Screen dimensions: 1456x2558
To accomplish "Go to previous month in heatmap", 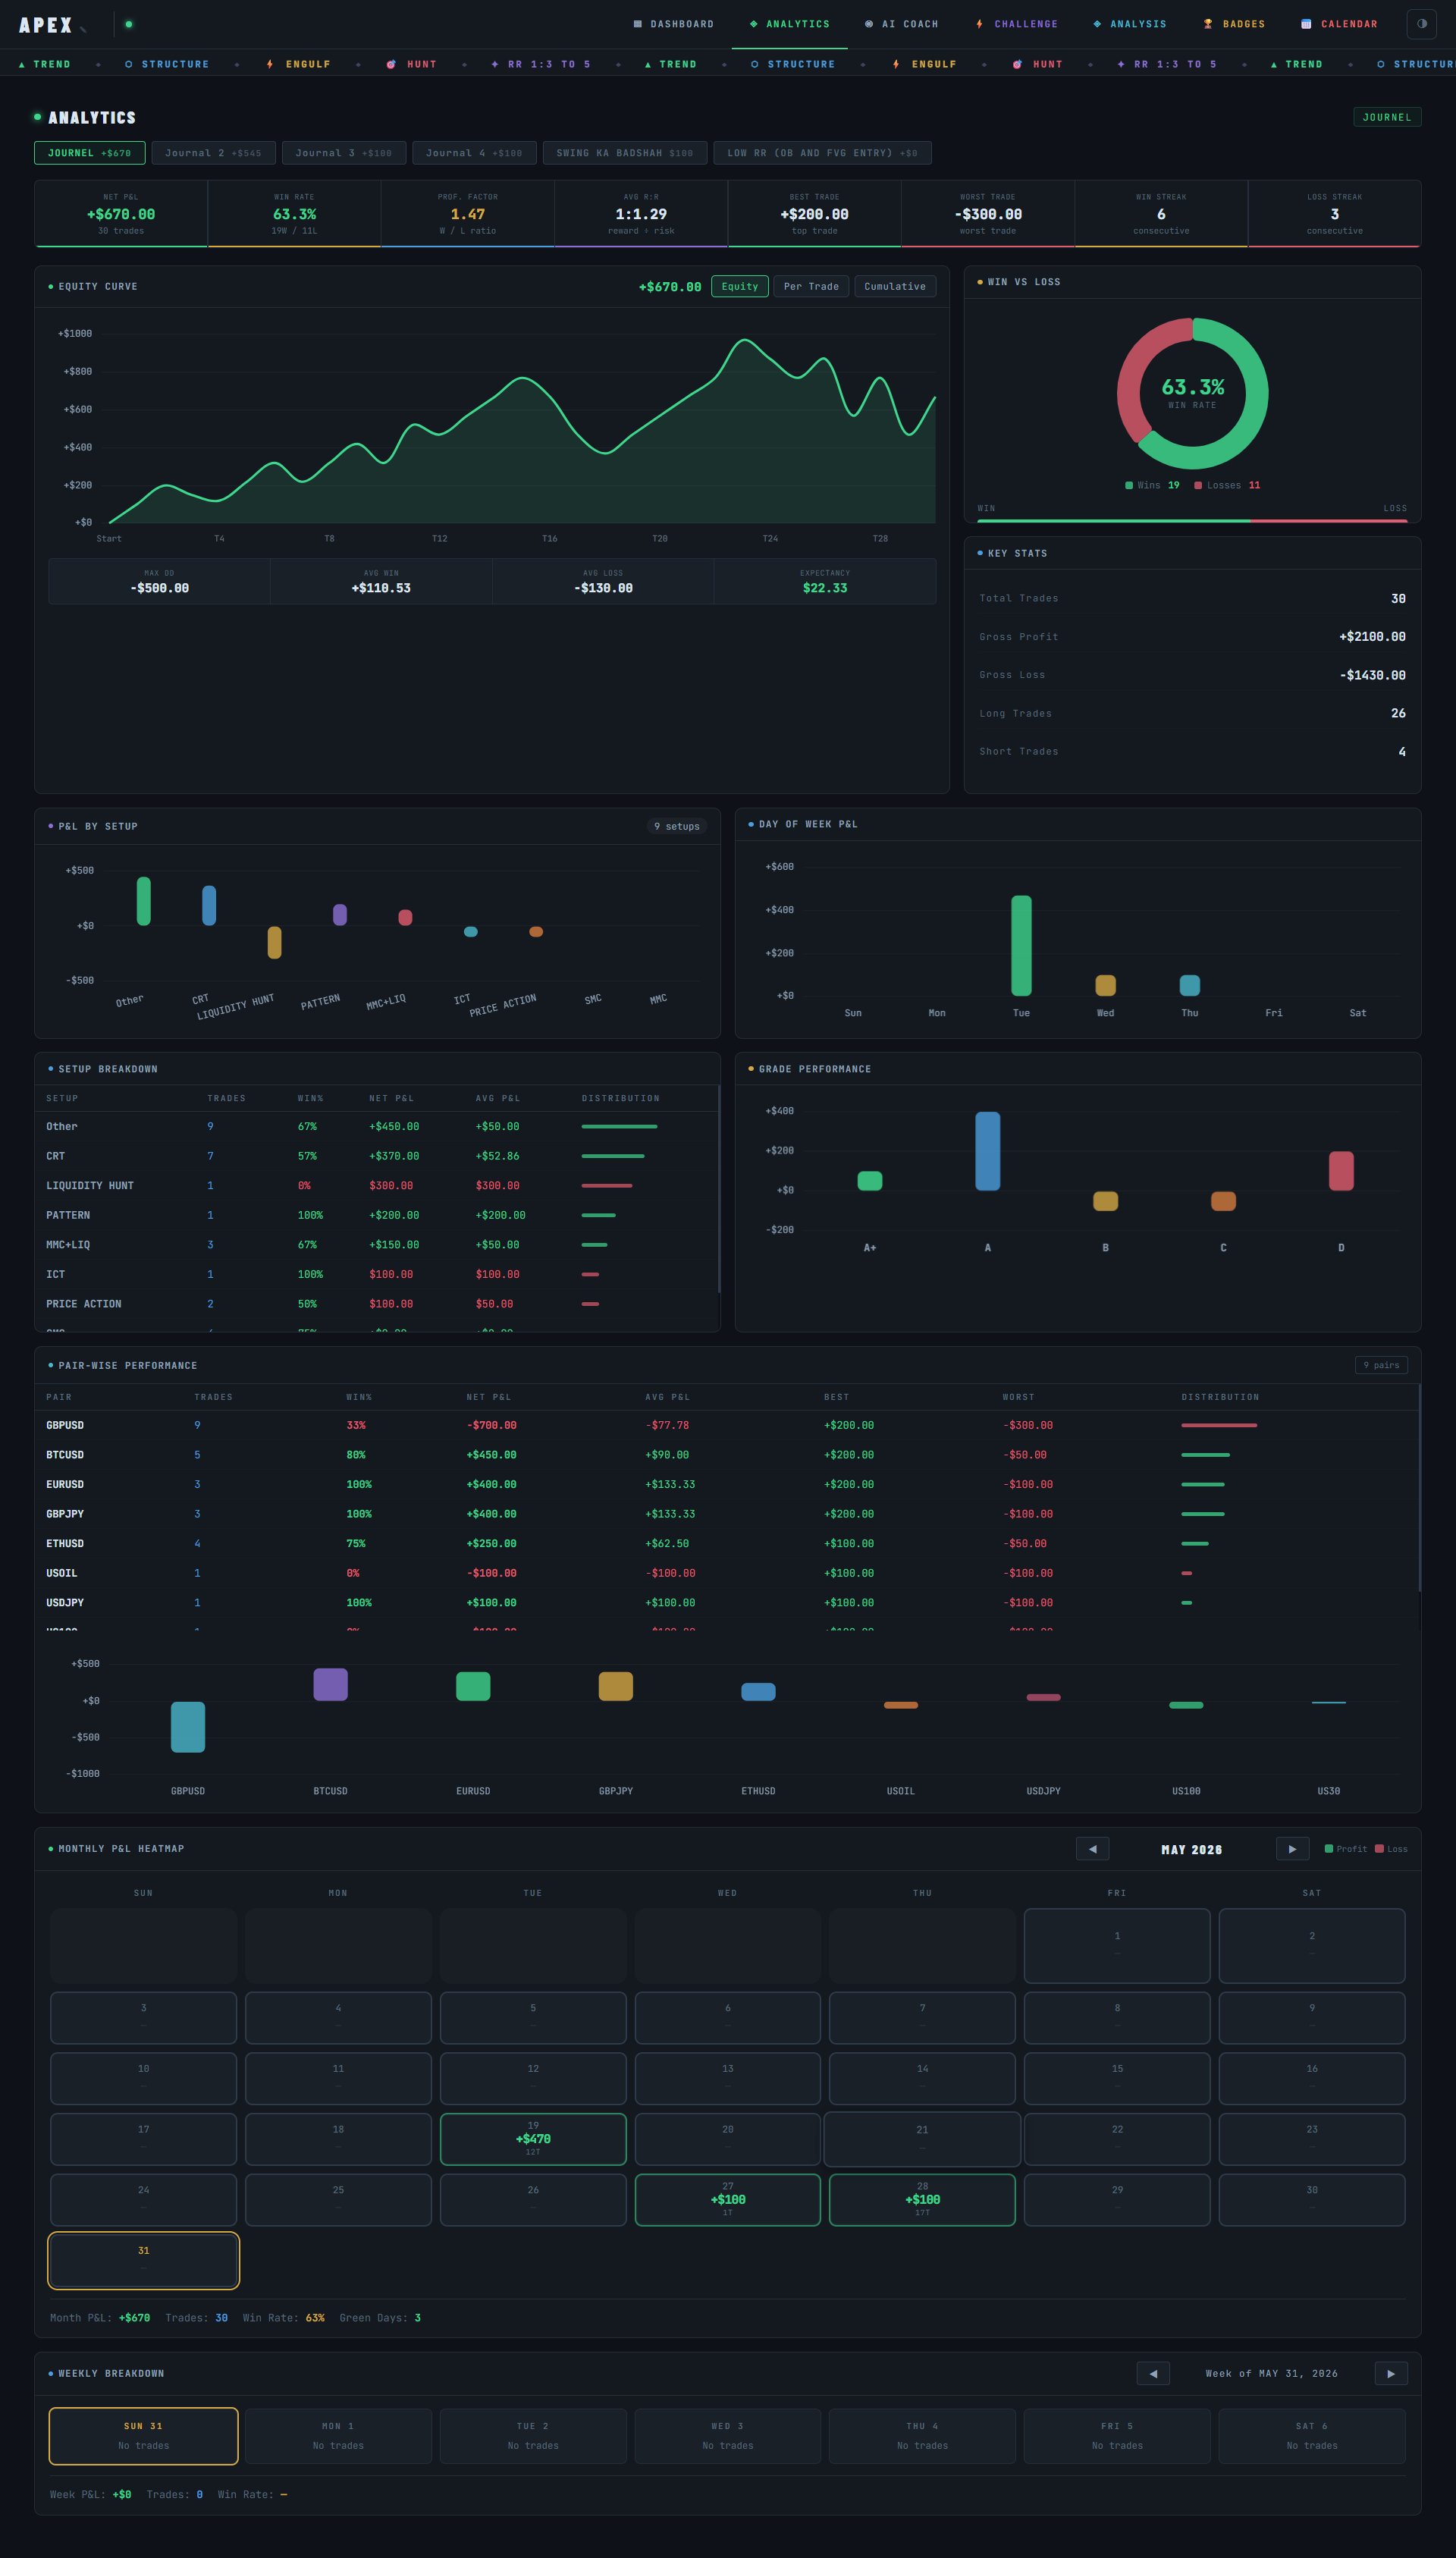I will (1092, 1849).
